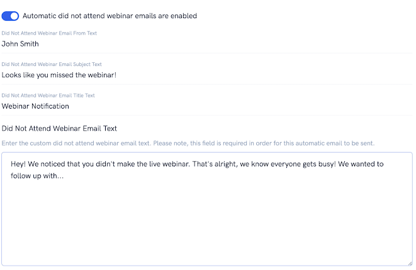Click the 'Did Not Attend Webinar Email Title Text' label
This screenshot has width=416, height=270.
(48, 95)
